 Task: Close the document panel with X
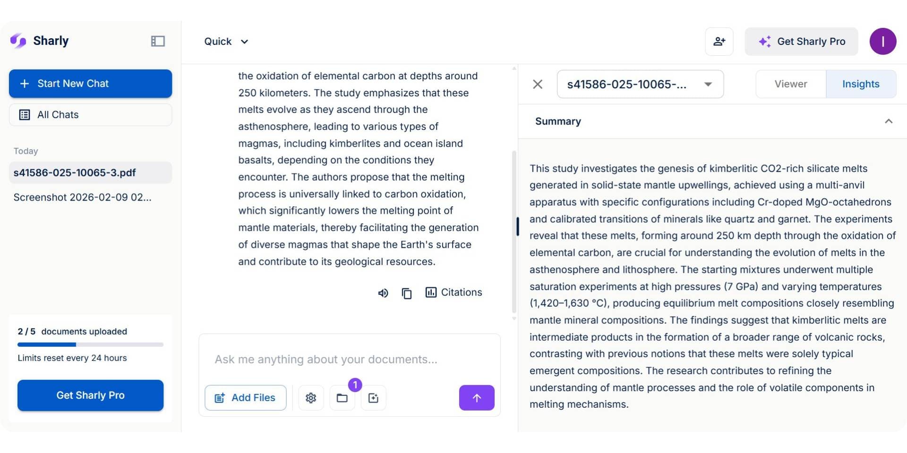click(538, 84)
